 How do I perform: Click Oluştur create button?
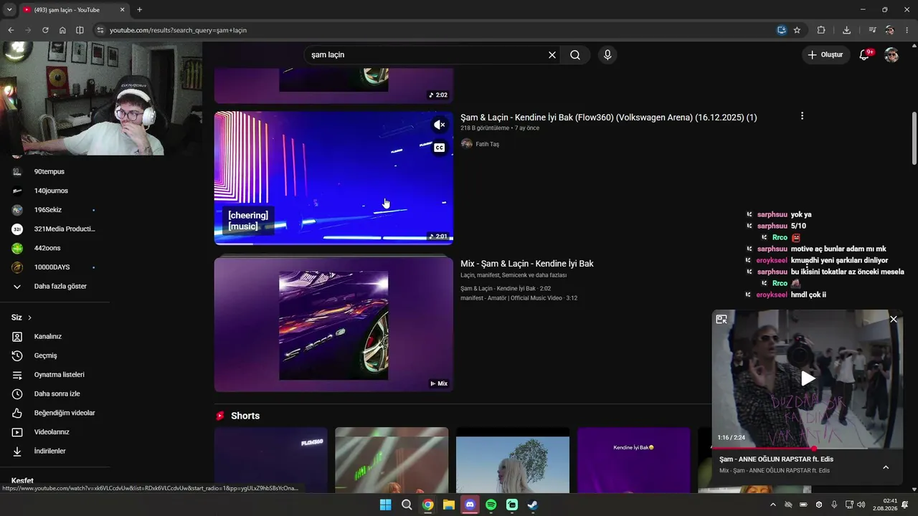pyautogui.click(x=826, y=55)
